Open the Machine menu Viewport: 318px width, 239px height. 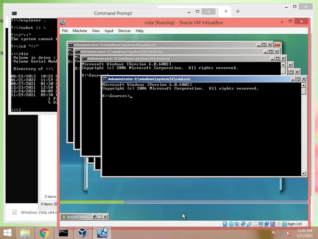click(x=80, y=31)
